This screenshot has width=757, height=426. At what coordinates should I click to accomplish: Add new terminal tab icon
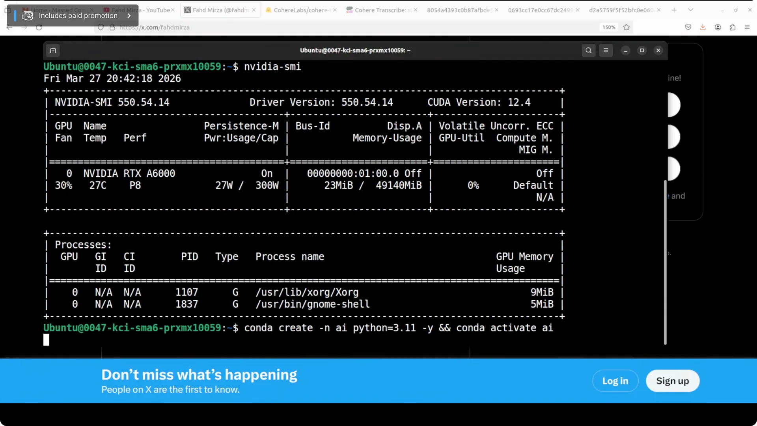[53, 50]
